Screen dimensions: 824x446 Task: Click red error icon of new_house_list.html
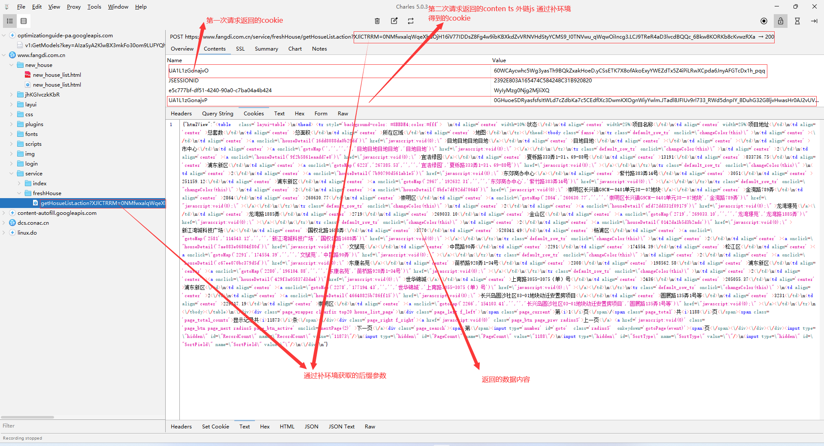point(28,75)
